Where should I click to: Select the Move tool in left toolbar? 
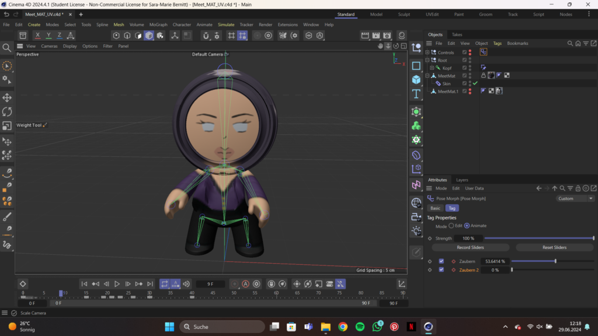pyautogui.click(x=7, y=97)
